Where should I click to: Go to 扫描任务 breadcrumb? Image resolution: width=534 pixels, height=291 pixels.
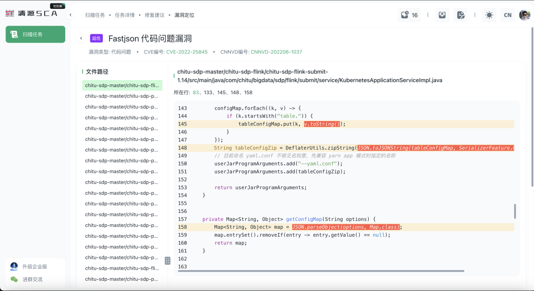(95, 15)
